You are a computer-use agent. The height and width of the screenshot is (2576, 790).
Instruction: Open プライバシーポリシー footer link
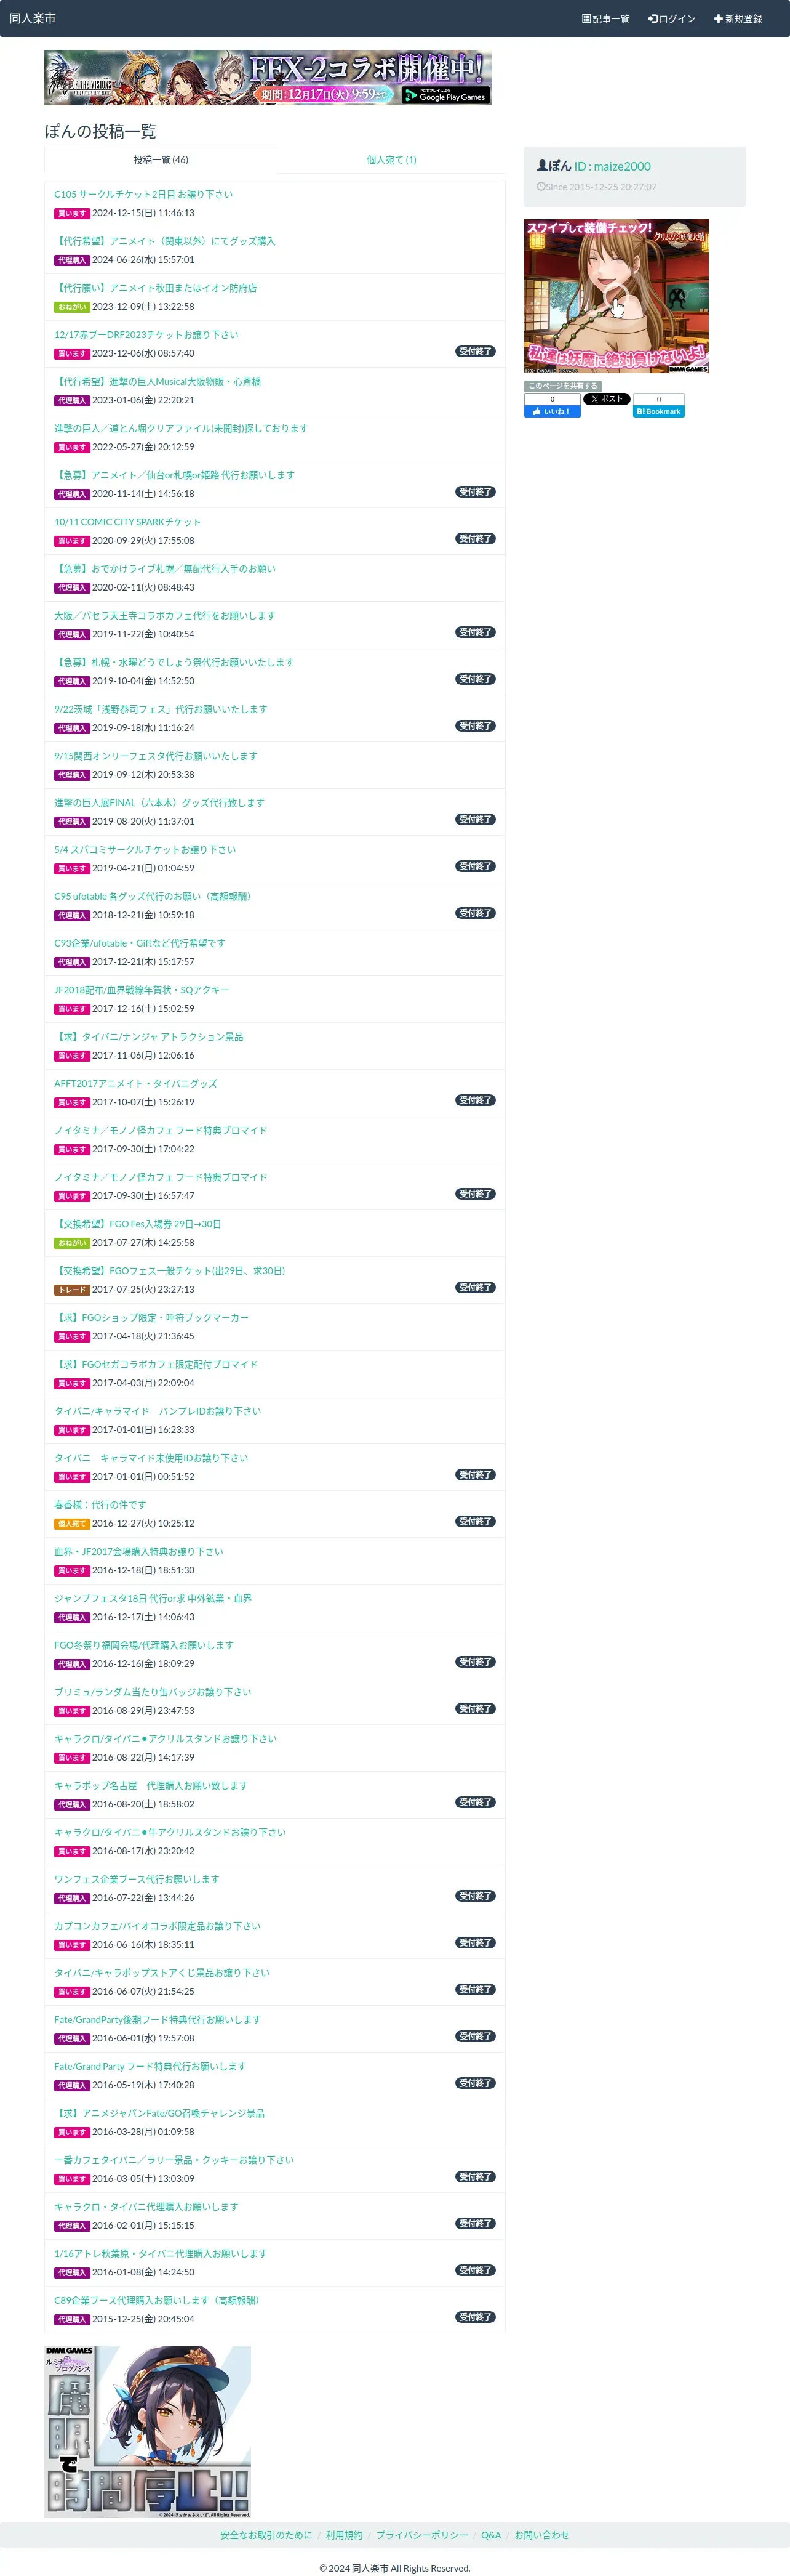pyautogui.click(x=421, y=2535)
